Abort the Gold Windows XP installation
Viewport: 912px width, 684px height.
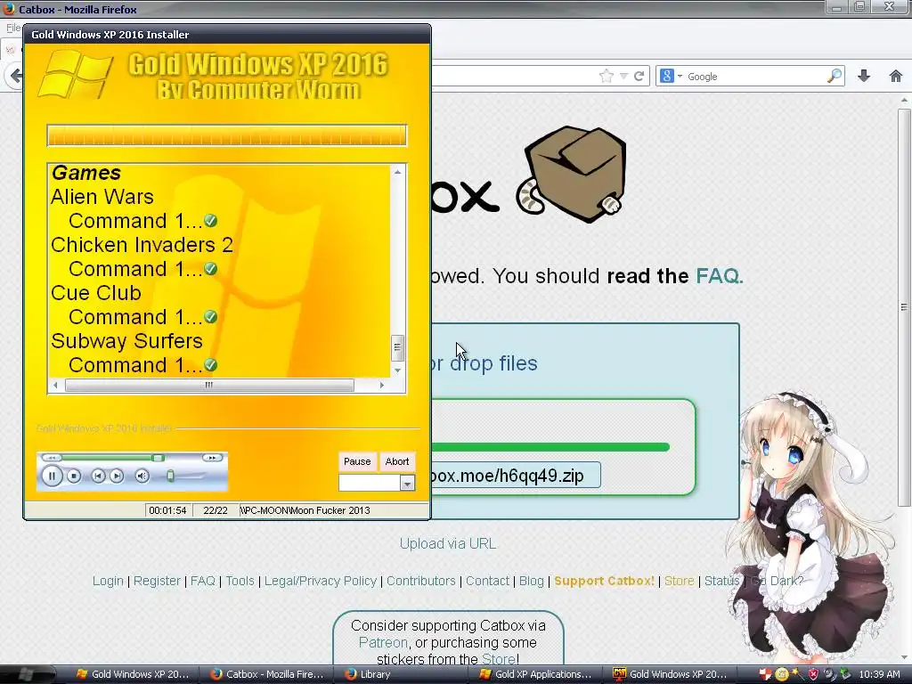(397, 462)
